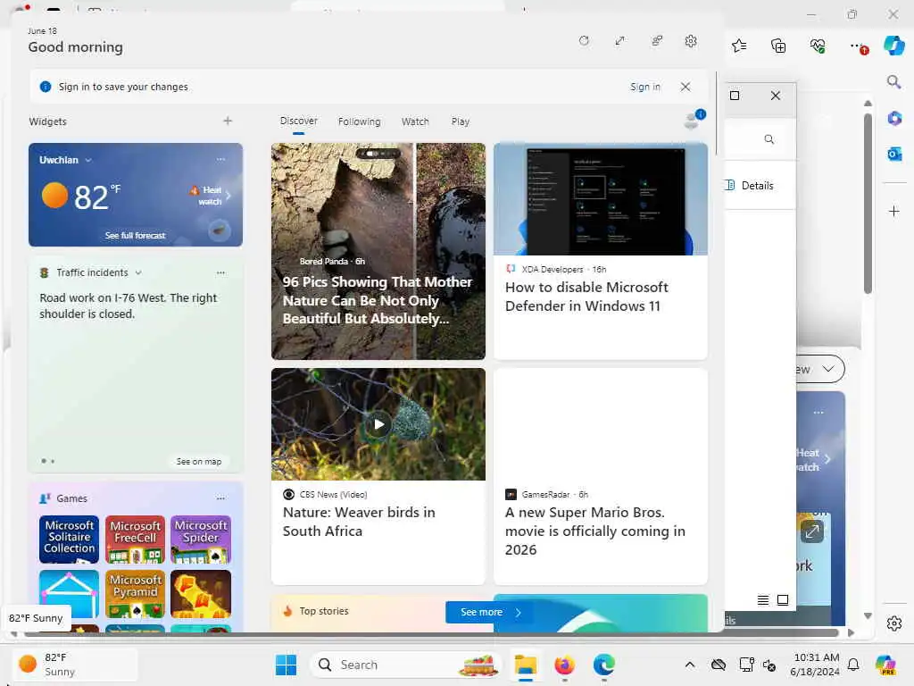This screenshot has height=686, width=914.
Task: Open widgets settings gear
Action: pos(691,41)
